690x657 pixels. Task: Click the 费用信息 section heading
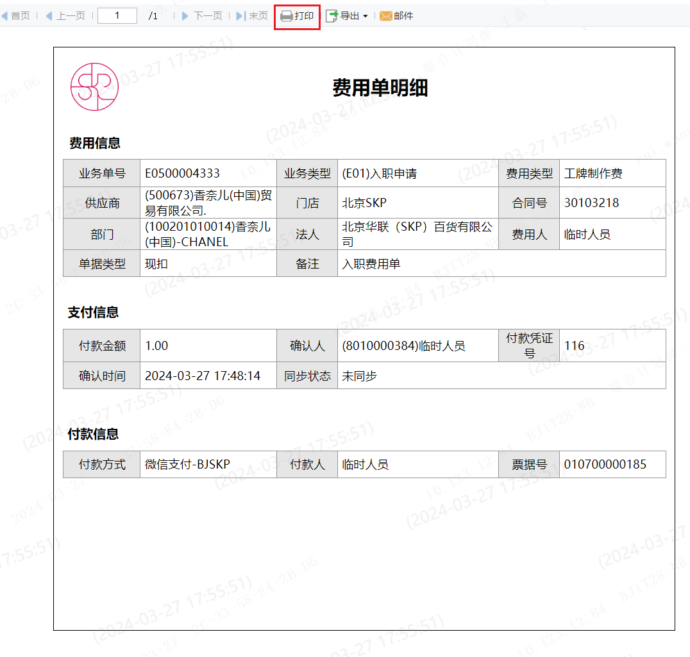tap(95, 143)
